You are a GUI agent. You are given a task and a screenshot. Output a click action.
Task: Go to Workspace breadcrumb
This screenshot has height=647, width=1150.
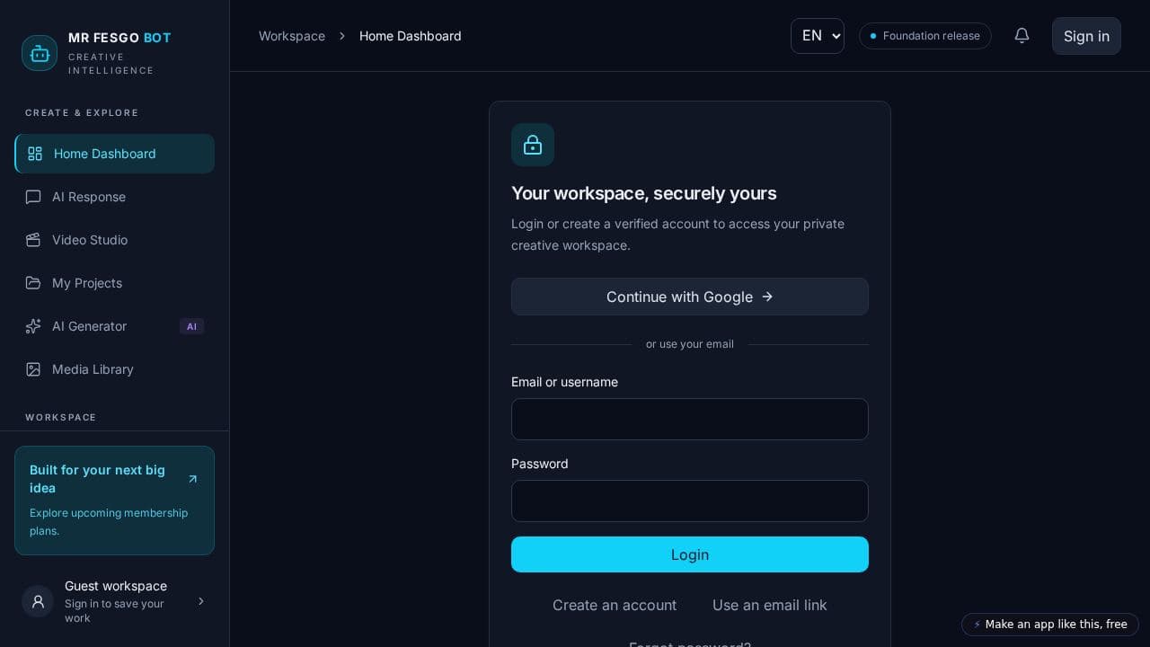point(292,36)
